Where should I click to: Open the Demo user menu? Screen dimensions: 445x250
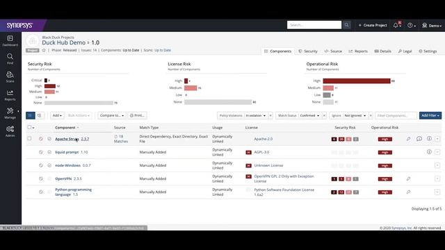coord(432,25)
